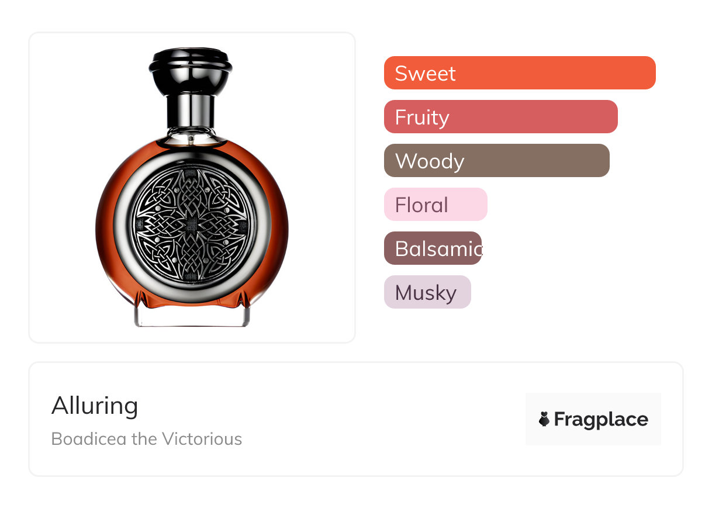
Task: Select the light purple Musky accord bar
Action: [x=427, y=292]
